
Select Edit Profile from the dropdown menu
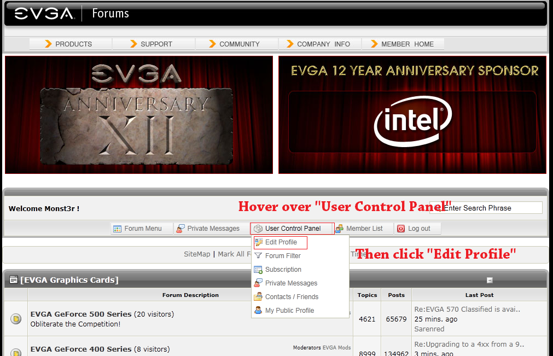(281, 242)
